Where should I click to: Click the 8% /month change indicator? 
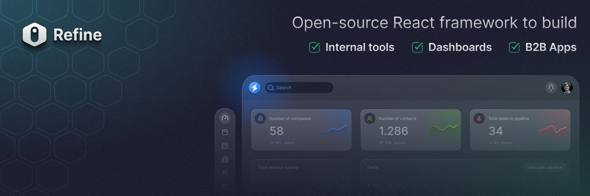(500, 143)
